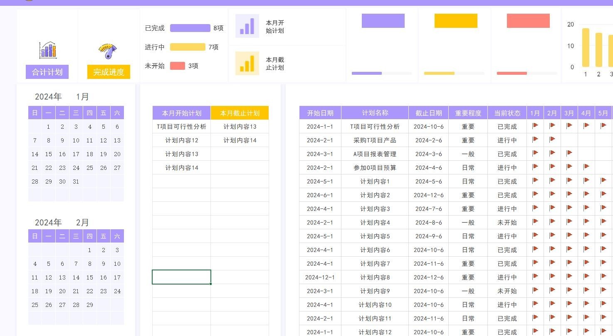
Task: Select day 29 in the February calendar
Action: coord(89,305)
